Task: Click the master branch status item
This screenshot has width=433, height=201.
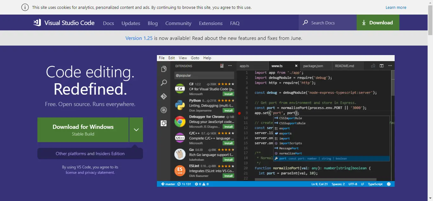Action: [168, 184]
